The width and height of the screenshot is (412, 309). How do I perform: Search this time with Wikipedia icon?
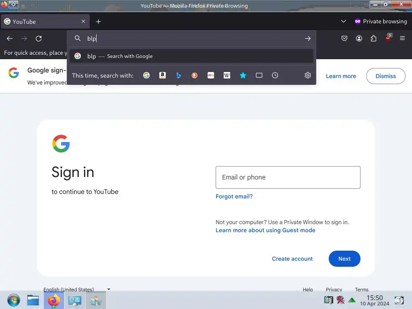coord(227,75)
